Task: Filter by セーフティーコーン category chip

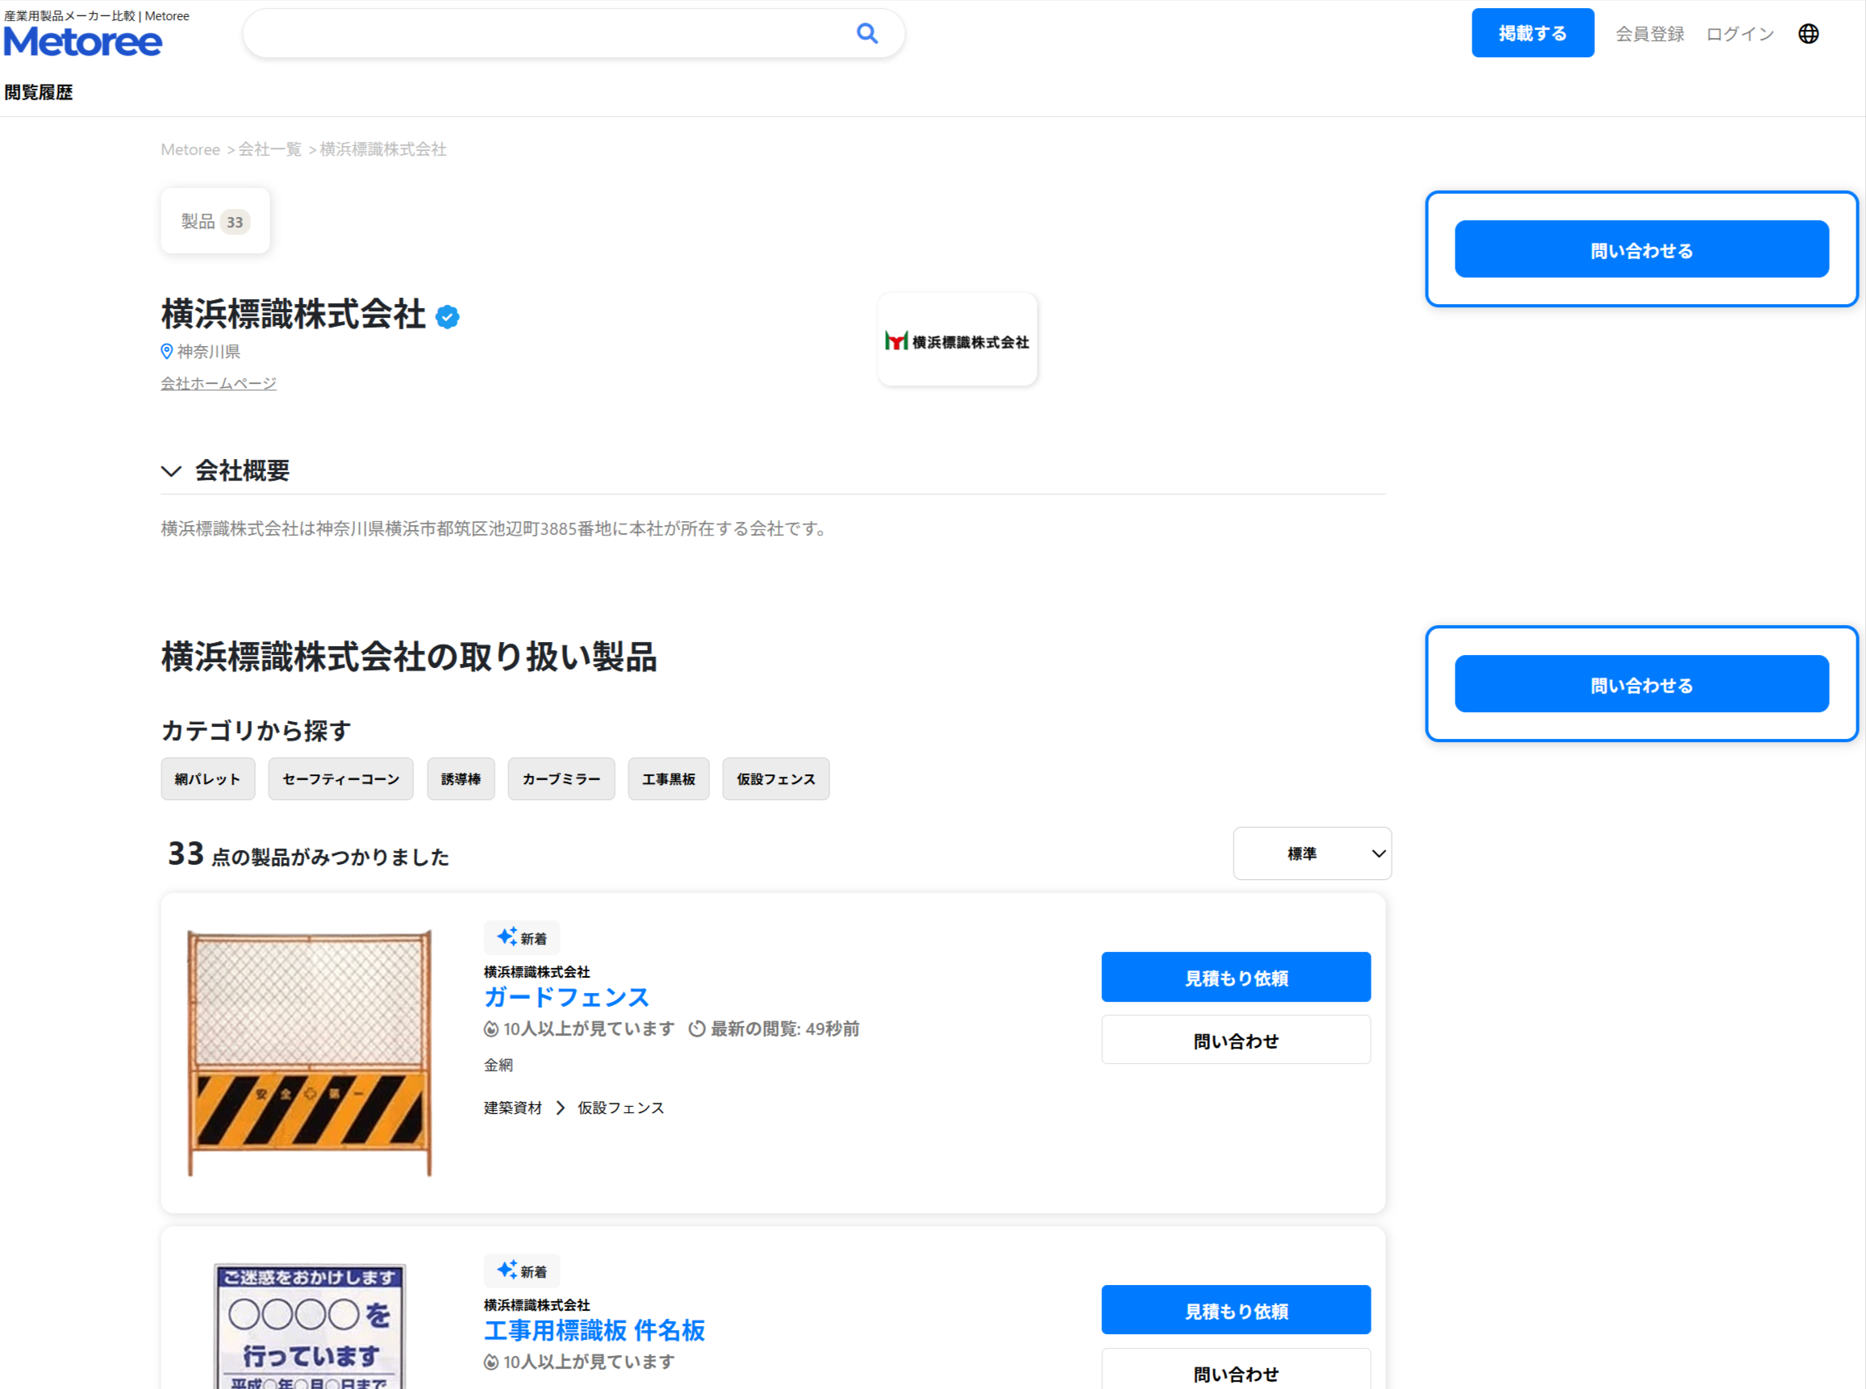Action: [340, 778]
